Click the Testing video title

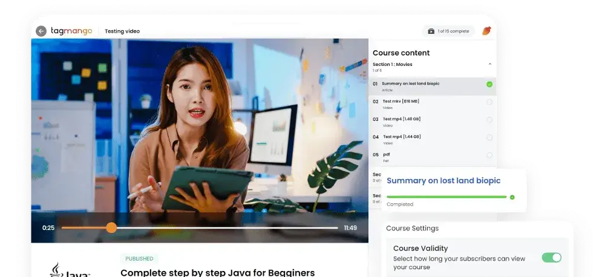[122, 31]
